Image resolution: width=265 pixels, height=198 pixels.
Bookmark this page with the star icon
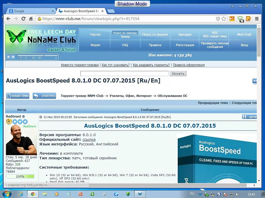[x=224, y=19]
